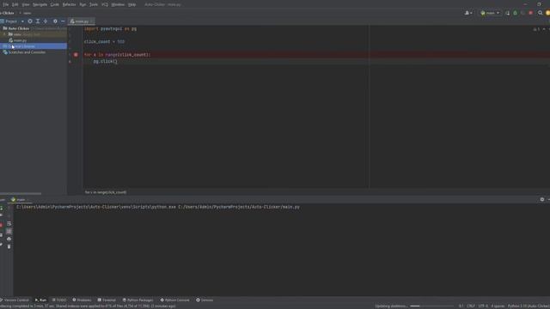550x309 pixels.
Task: Click 4 spaces indent in status bar
Action: [498, 306]
